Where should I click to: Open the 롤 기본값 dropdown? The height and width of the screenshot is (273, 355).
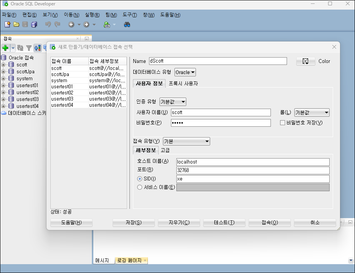coord(312,113)
